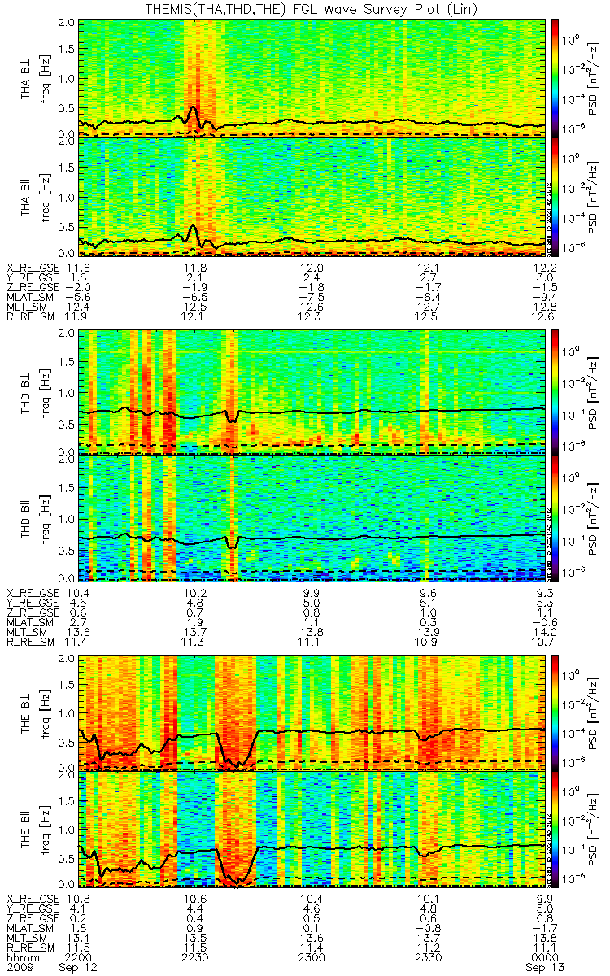Click the plot title 'THEMIS(THA,THD,THE) FGL Wave Survey Plot (Lin)'
Viewport: 610px width, 976px height.
coord(312,9)
